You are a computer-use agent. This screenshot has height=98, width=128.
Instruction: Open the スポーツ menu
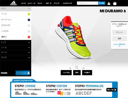pyautogui.click(x=48, y=3)
